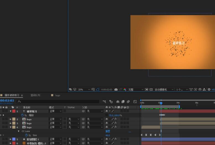The width and height of the screenshot is (215, 145).
Task: Expand layer 6 中等灰色 solid
Action: 11,143
